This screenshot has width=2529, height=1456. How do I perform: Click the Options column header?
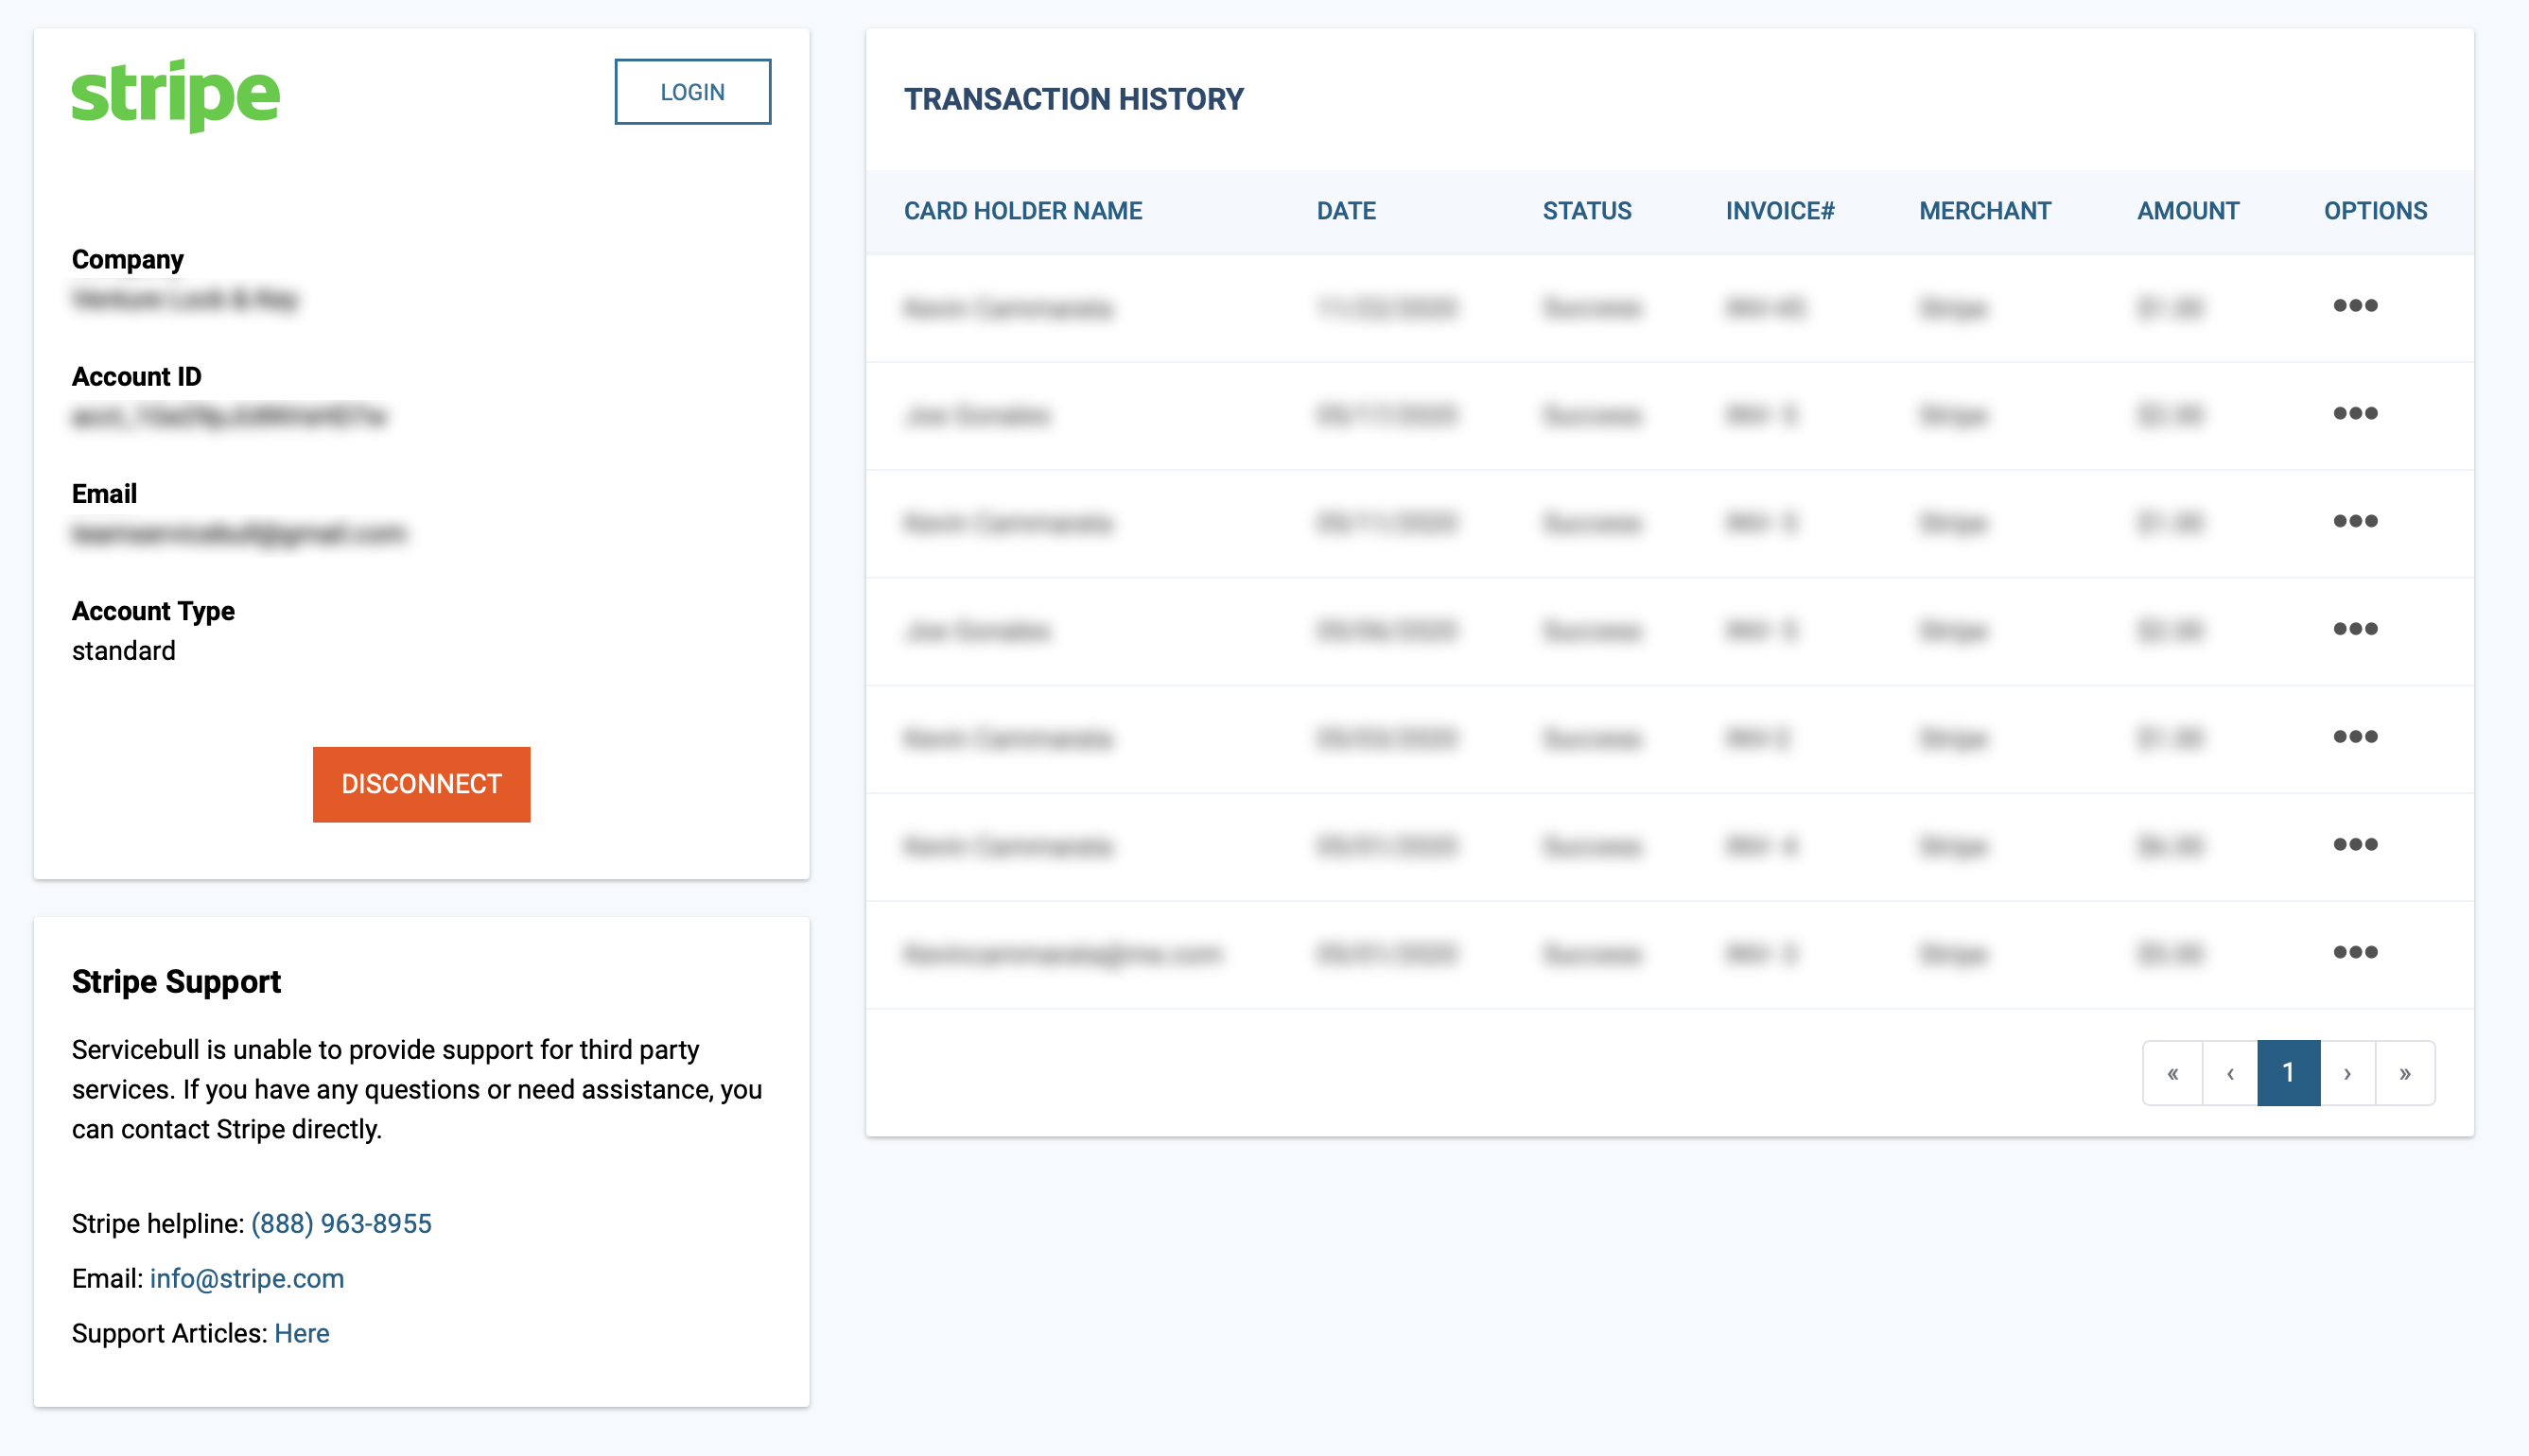(2375, 211)
